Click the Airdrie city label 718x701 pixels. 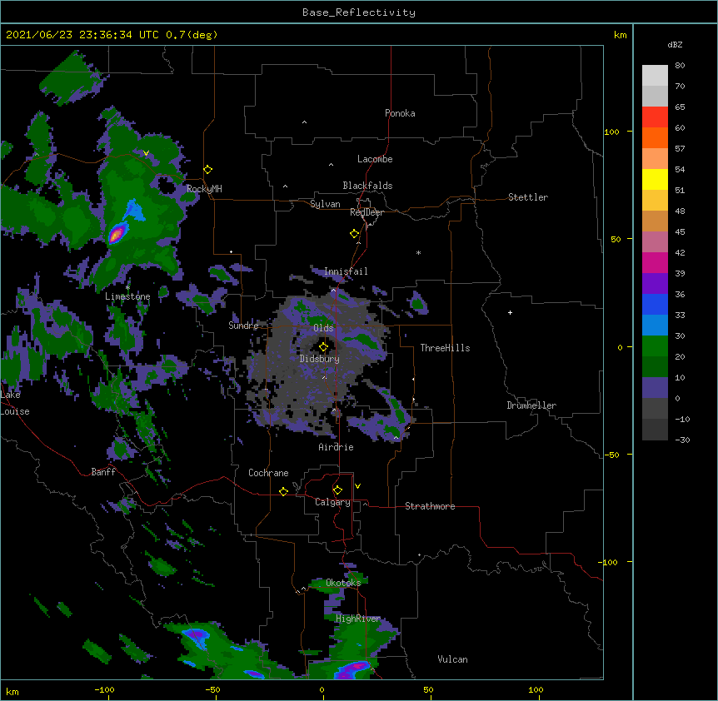[x=337, y=447]
